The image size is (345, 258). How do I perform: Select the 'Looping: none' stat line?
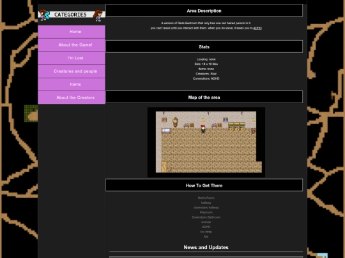tap(206, 59)
